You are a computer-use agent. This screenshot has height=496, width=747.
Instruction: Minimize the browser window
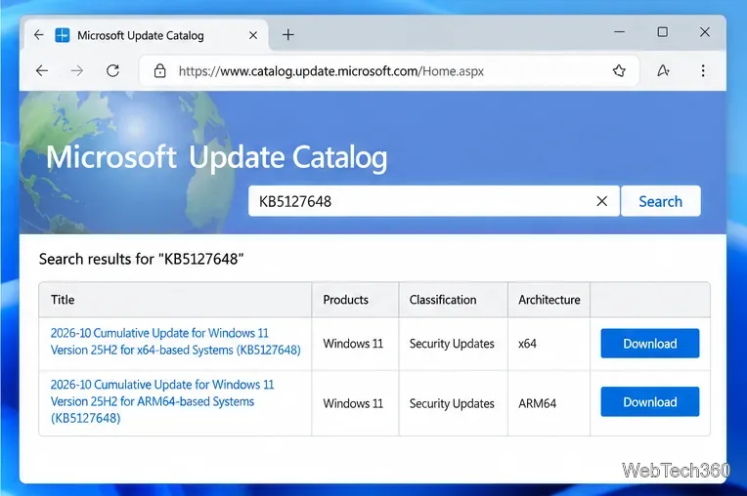point(619,32)
